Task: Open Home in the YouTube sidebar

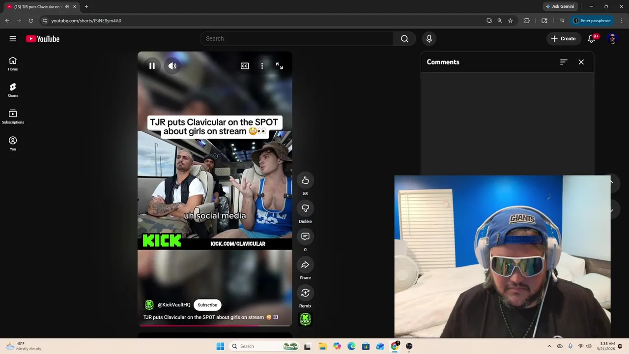Action: (13, 63)
